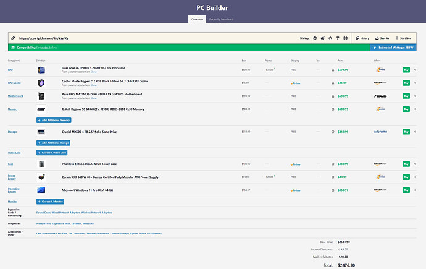Click the Cooler Master cooler thumbnail

(x=41, y=83)
